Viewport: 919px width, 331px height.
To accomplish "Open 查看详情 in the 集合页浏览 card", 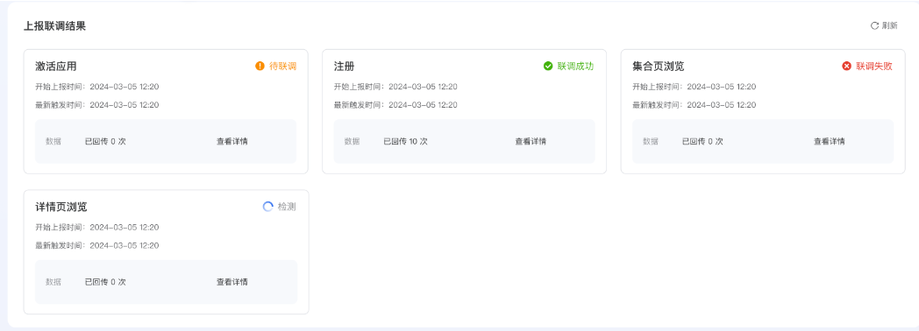I will [x=830, y=142].
